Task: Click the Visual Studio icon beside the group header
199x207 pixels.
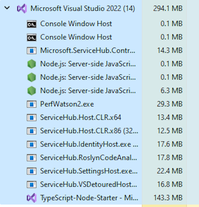Action: click(x=22, y=8)
